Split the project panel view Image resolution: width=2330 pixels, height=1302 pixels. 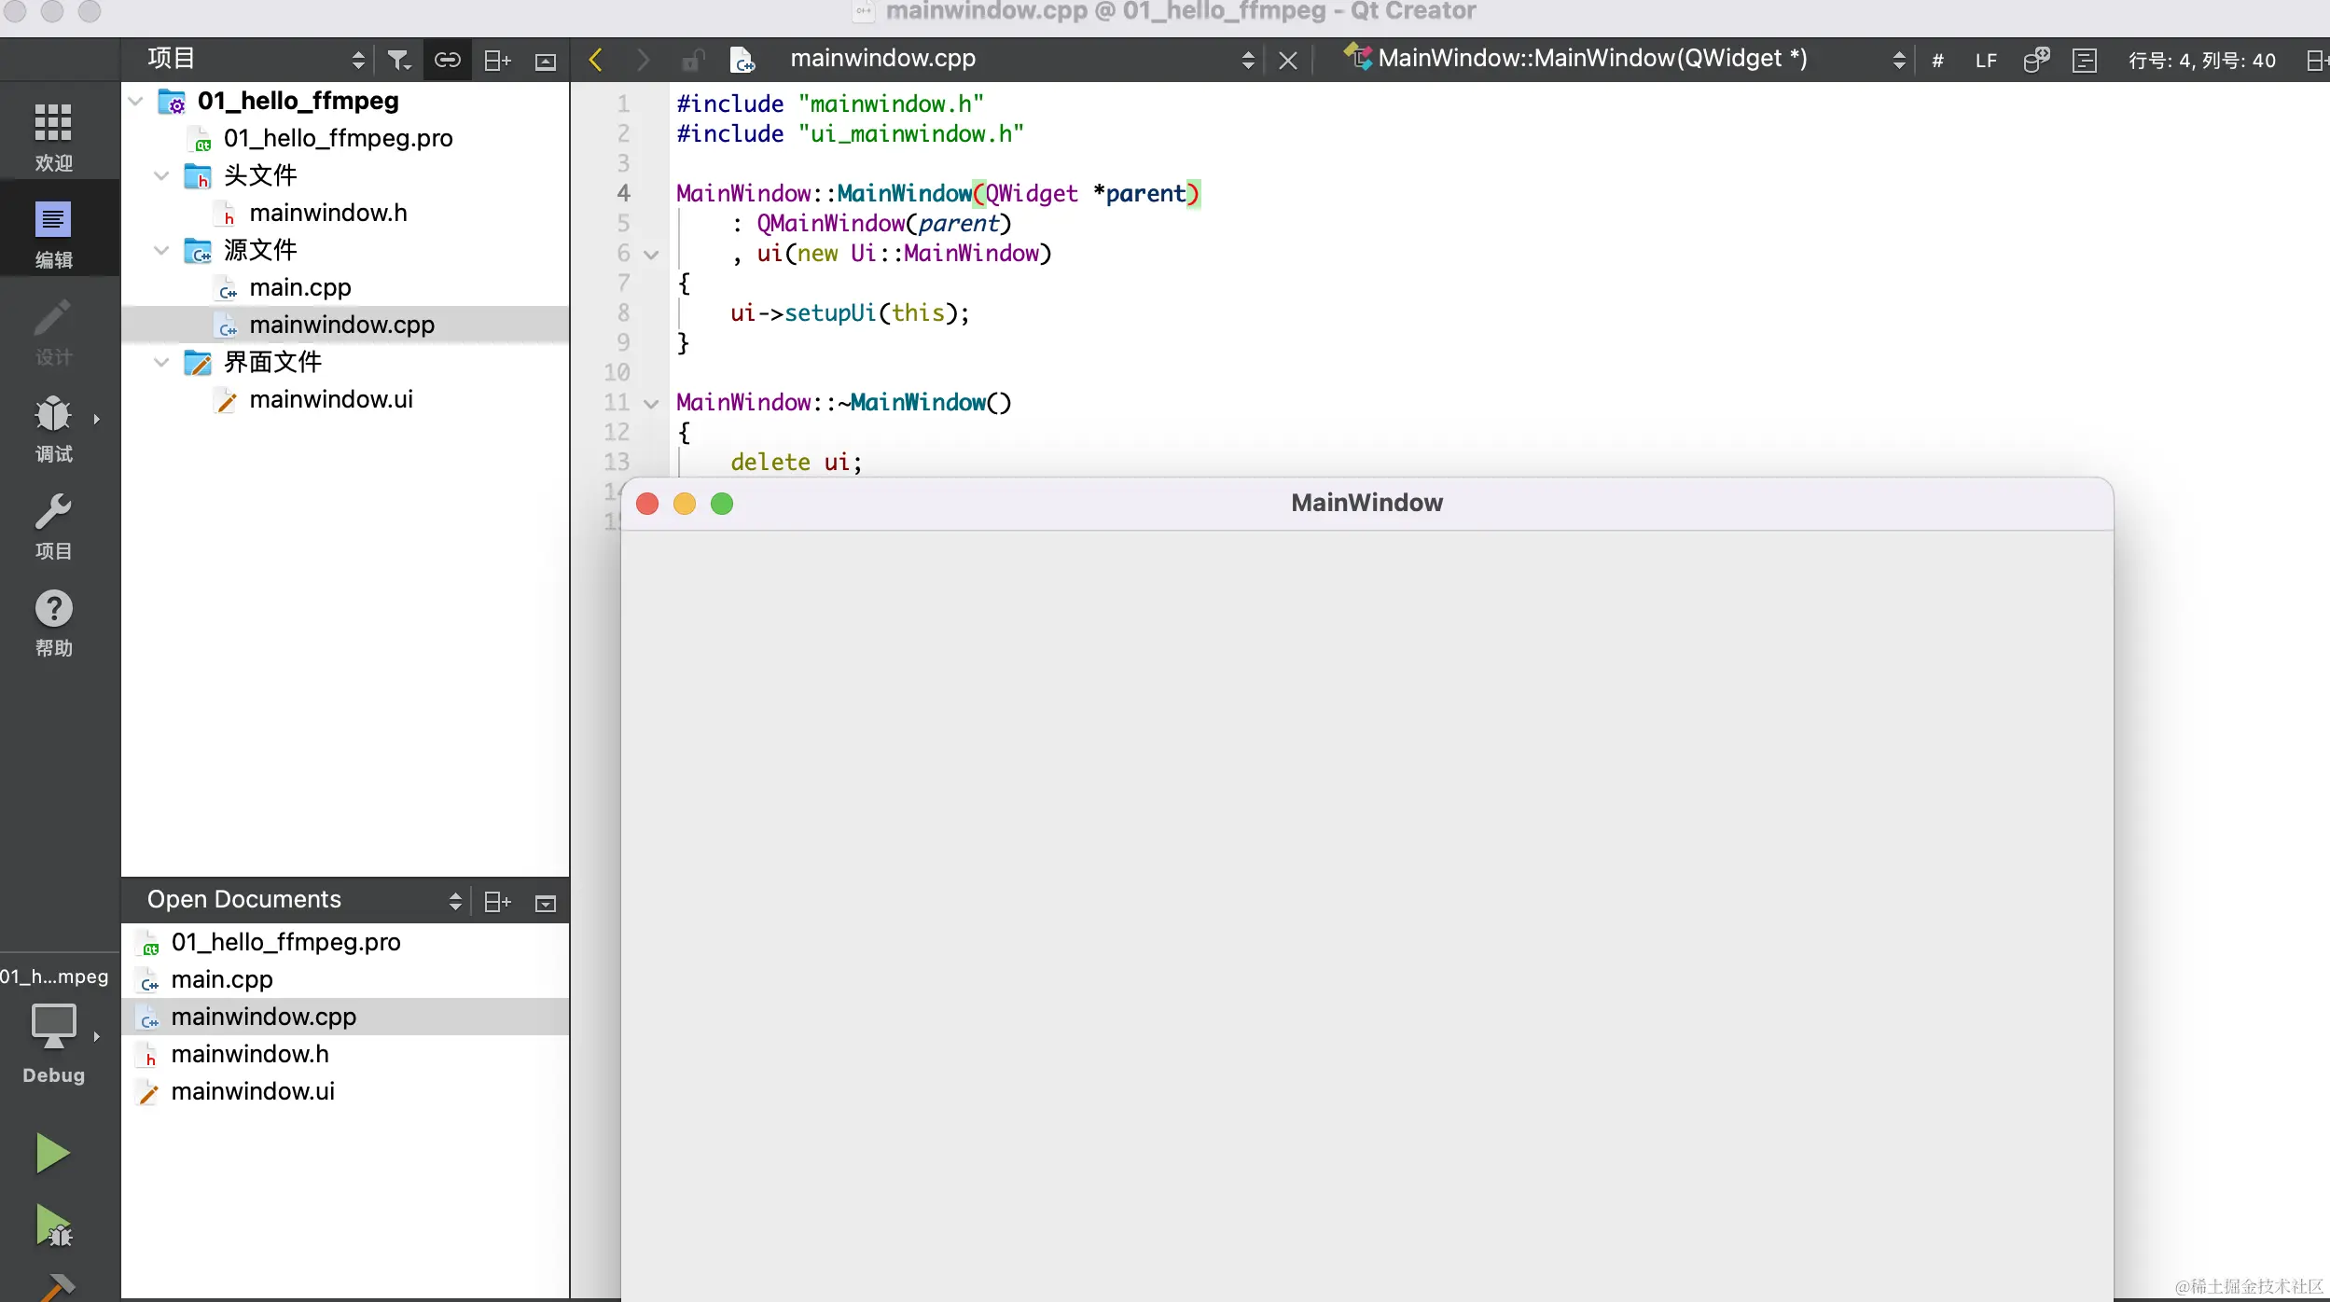coord(497,61)
